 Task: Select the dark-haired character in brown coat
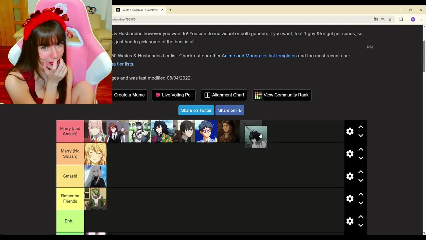184,131
